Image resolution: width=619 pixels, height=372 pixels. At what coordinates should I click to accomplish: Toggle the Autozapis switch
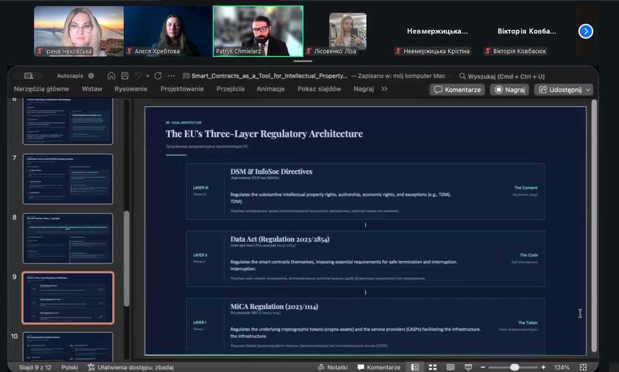(90, 76)
